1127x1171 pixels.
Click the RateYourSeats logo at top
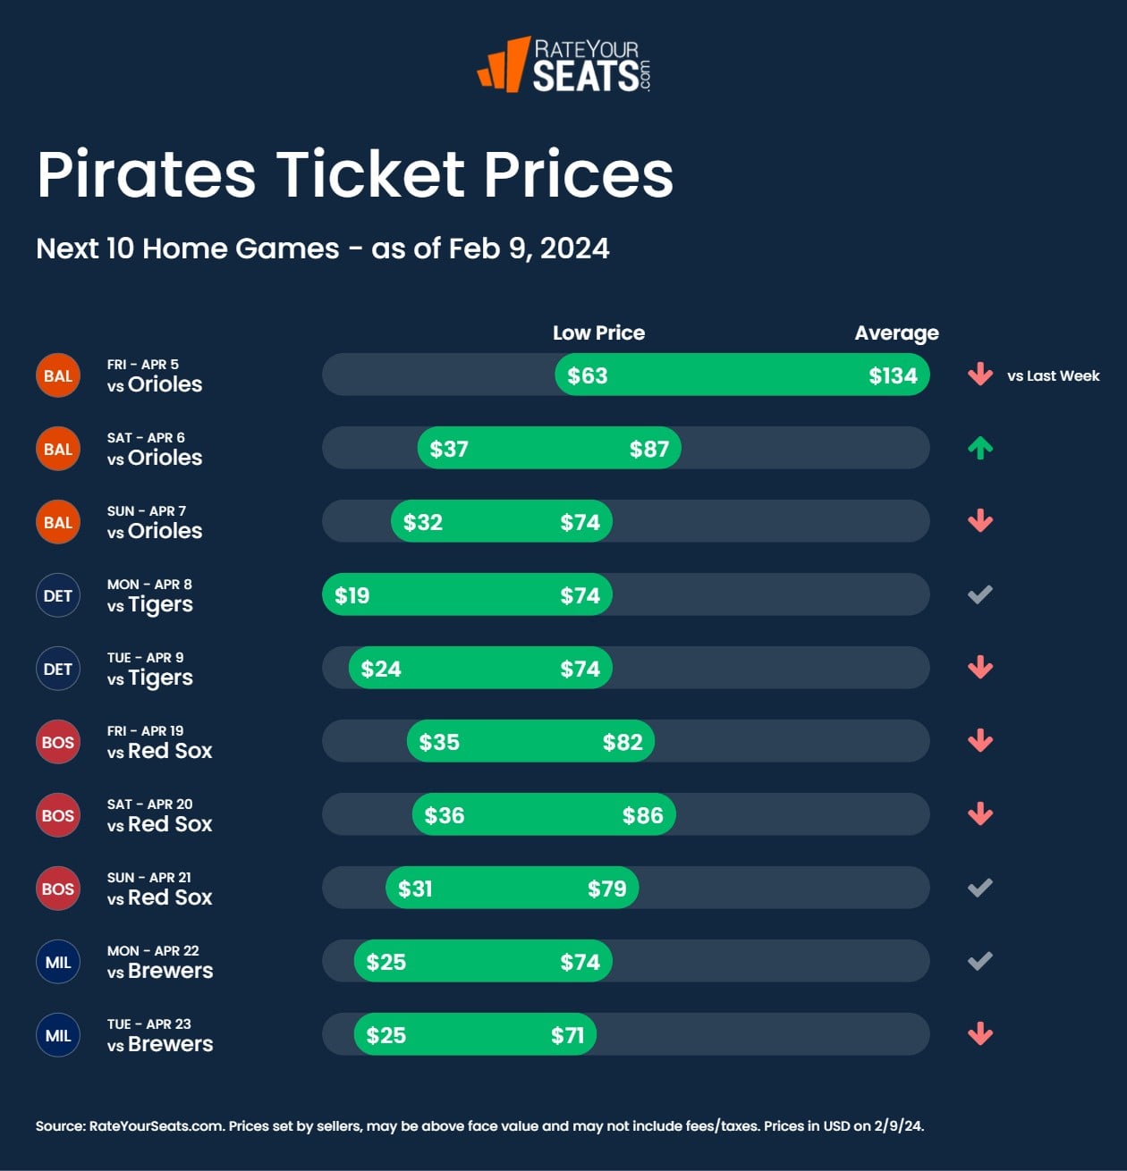tap(563, 65)
